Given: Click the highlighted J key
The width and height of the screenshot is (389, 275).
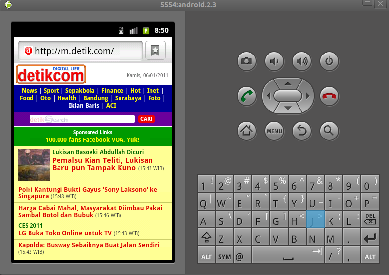Looking at the screenshot, I should [315, 219].
